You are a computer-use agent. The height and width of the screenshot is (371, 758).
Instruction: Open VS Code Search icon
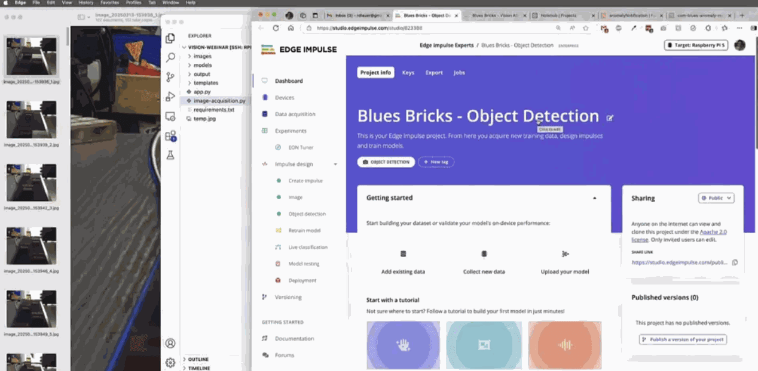point(170,57)
